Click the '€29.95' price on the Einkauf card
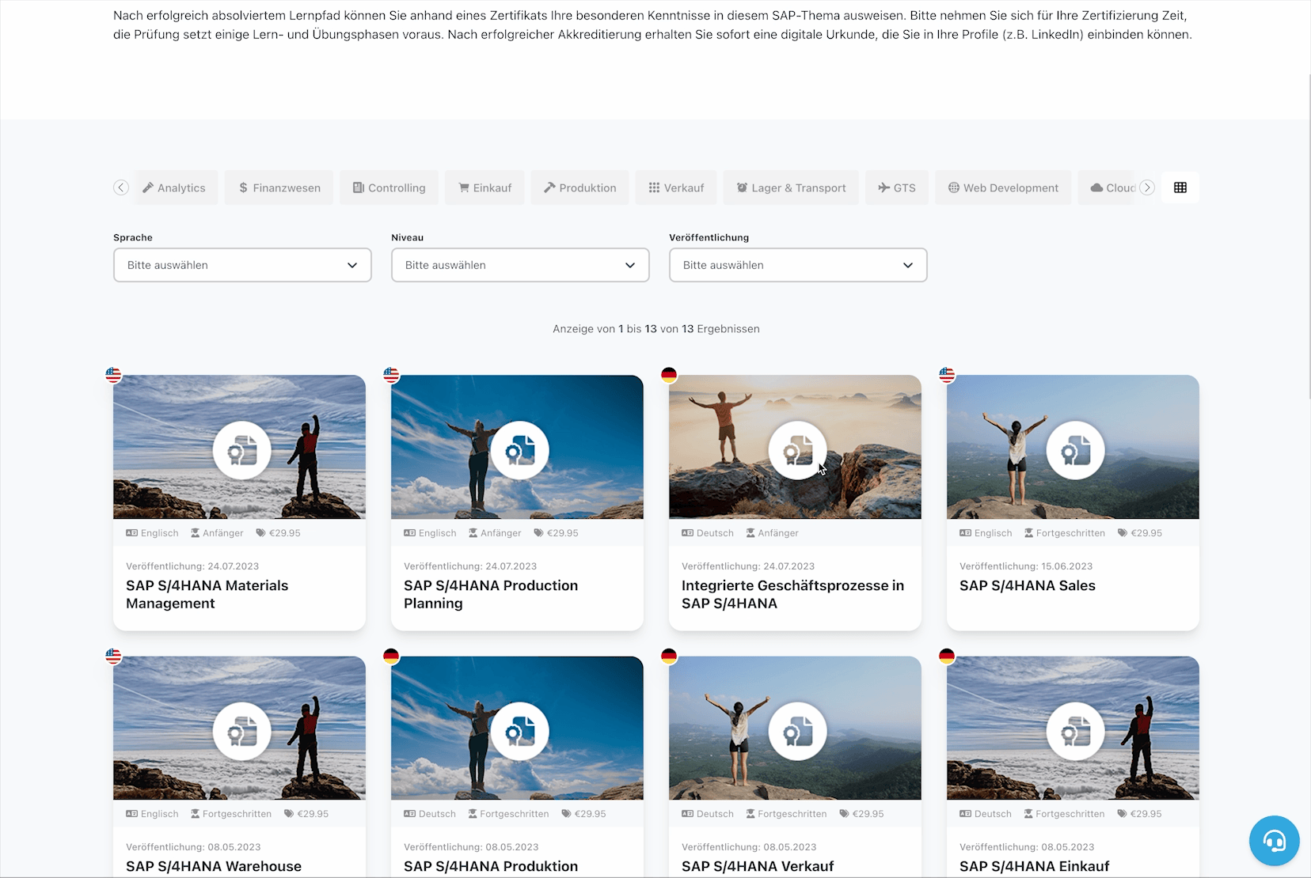1311x878 pixels. (1146, 814)
